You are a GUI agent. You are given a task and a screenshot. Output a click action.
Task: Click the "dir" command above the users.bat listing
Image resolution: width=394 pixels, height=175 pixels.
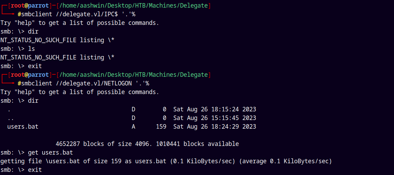tap(33, 101)
